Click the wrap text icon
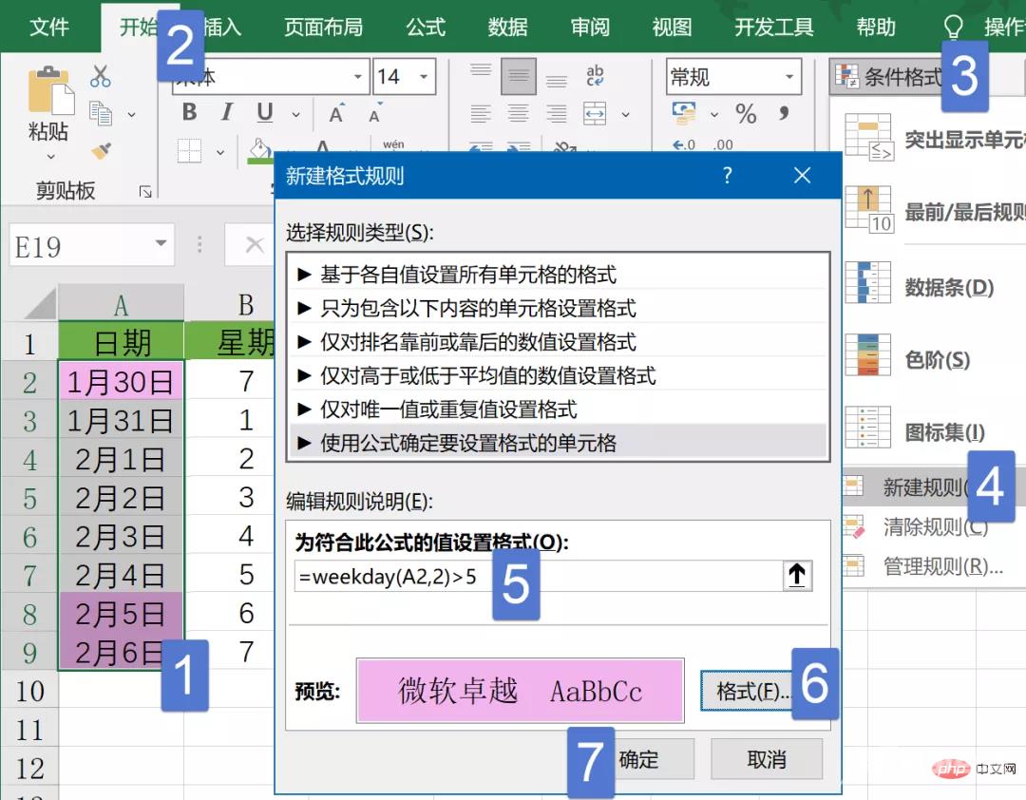The image size is (1026, 800). tap(596, 76)
